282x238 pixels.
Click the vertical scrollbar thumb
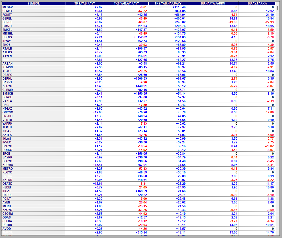click(278, 8)
